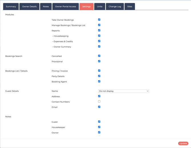The height and width of the screenshot is (148, 191).
Task: Disable Cancelled bookings search checkbox
Action: tap(99, 56)
